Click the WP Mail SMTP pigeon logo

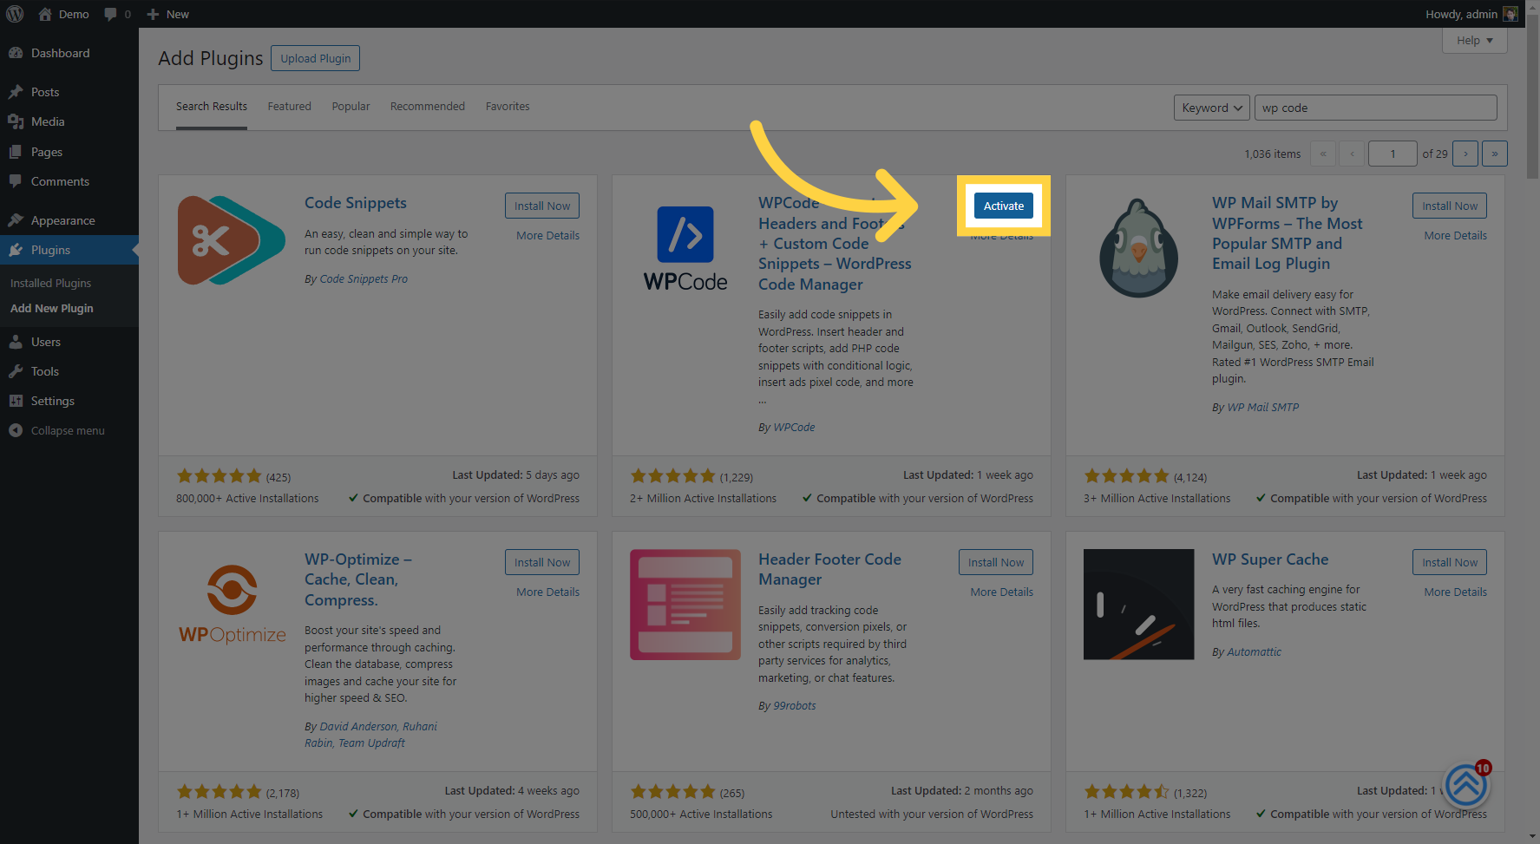[x=1139, y=248]
